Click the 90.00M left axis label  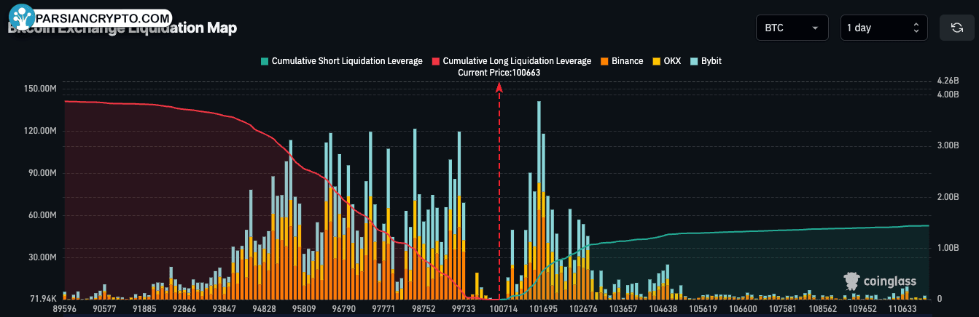click(42, 173)
